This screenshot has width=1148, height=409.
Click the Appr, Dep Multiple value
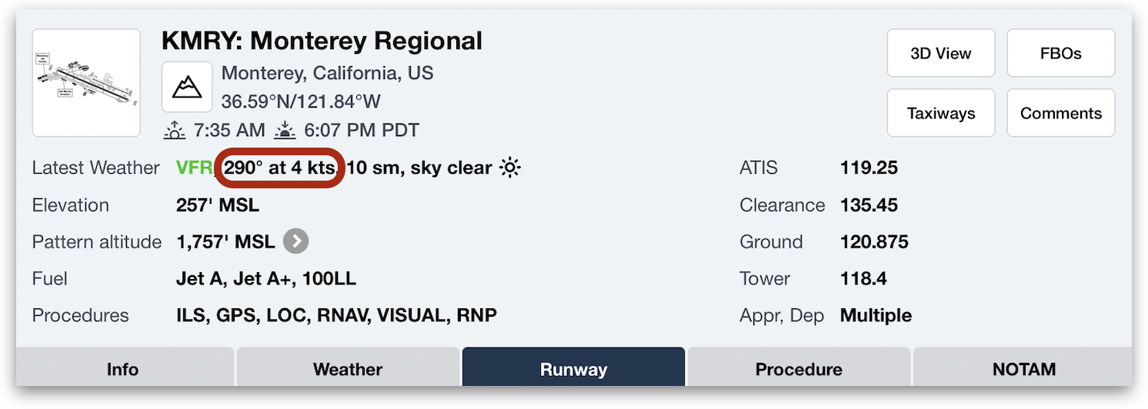876,315
